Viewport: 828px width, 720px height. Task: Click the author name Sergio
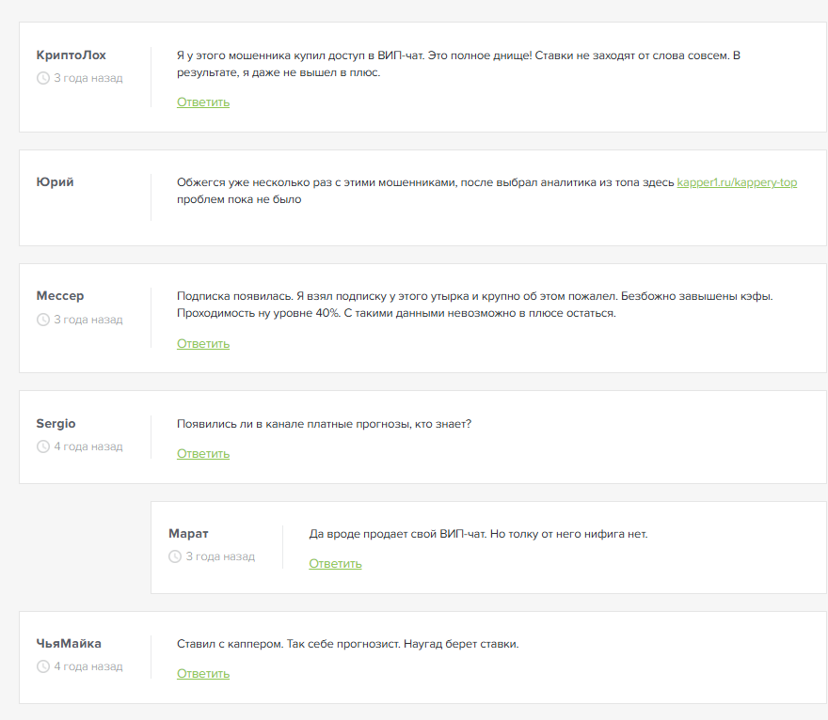[x=56, y=423]
